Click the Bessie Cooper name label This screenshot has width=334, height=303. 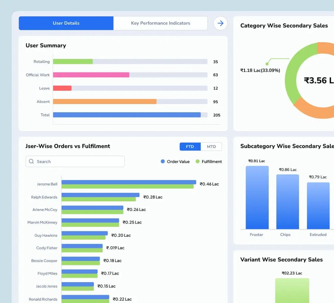[x=44, y=261]
